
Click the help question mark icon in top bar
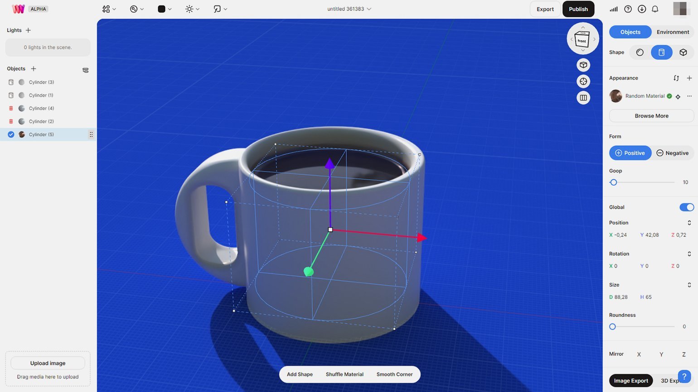point(628,9)
